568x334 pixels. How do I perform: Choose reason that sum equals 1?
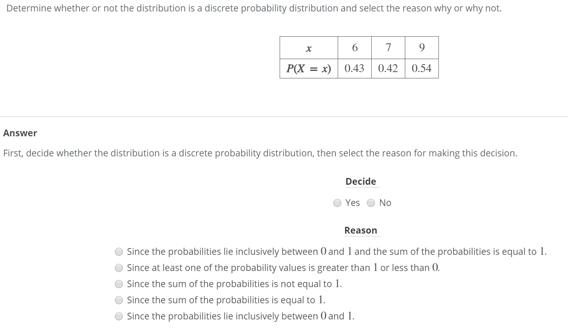pyautogui.click(x=119, y=300)
